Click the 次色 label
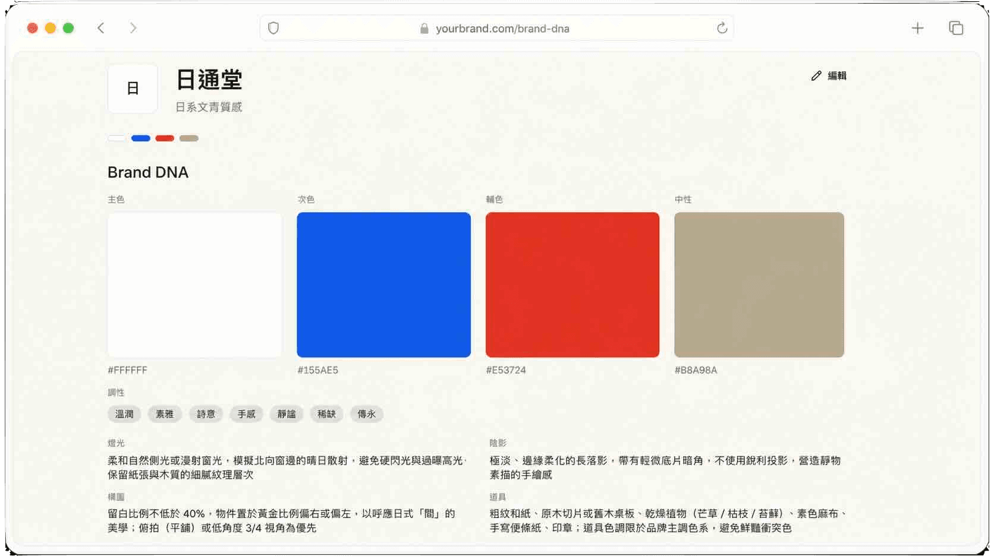The height and width of the screenshot is (559, 994). [306, 200]
